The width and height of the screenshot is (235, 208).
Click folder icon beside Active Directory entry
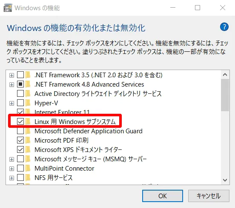(x=28, y=93)
